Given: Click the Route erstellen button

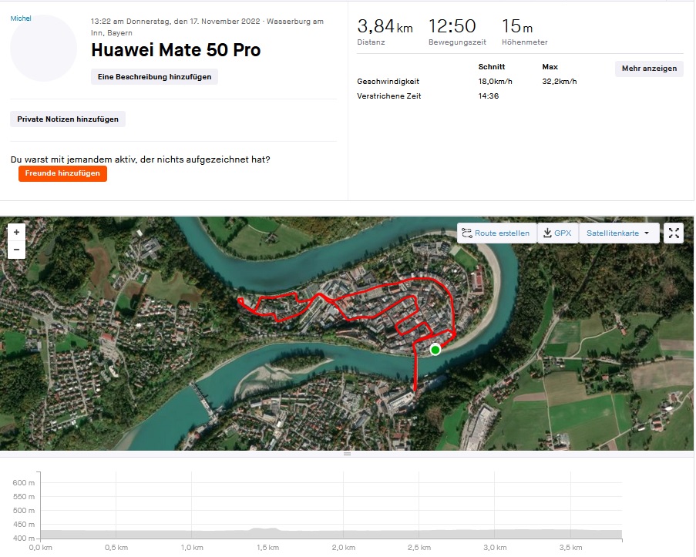Looking at the screenshot, I should coord(496,233).
